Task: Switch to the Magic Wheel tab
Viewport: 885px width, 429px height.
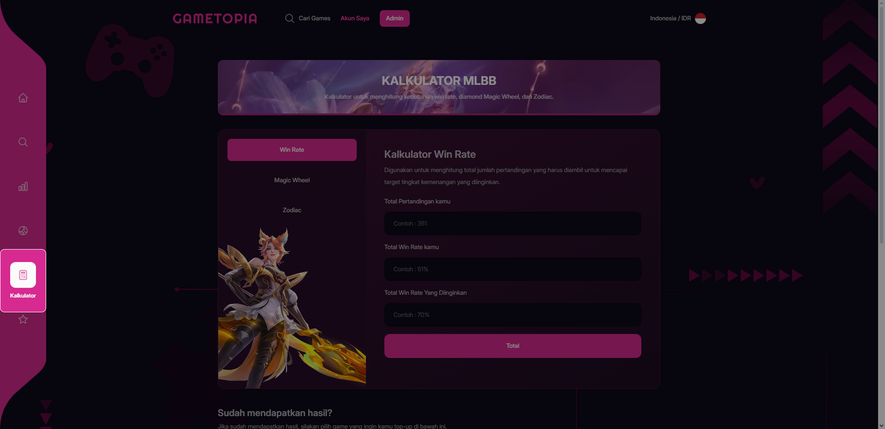Action: [292, 180]
